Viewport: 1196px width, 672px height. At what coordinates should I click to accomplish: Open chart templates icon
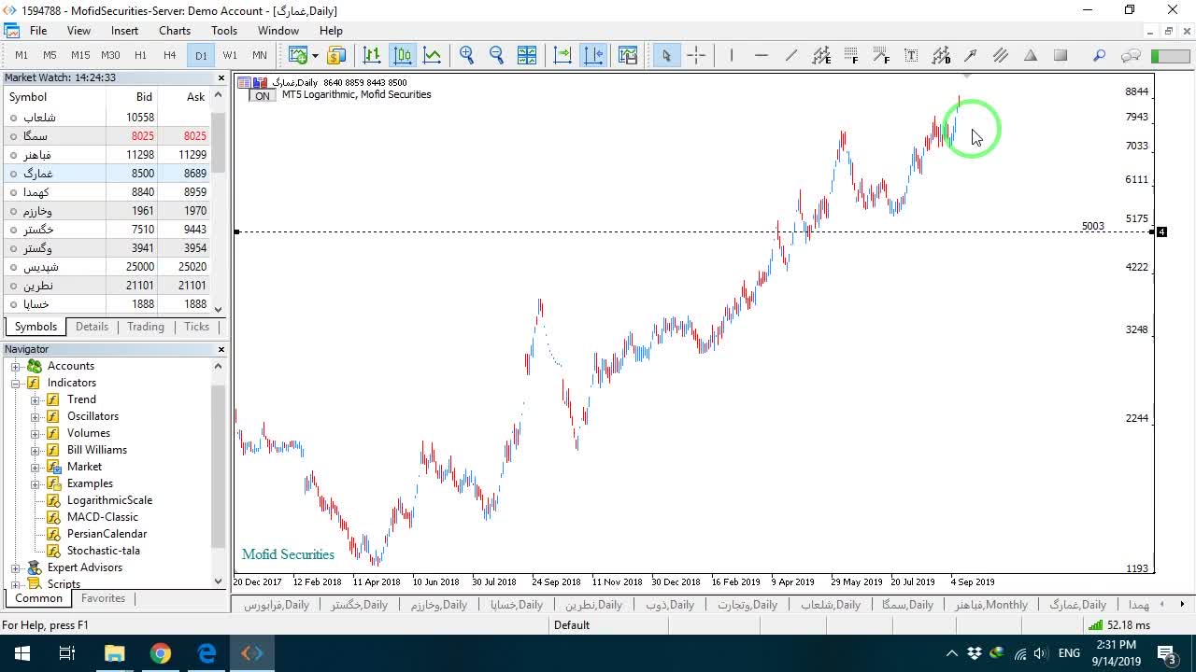pos(628,55)
